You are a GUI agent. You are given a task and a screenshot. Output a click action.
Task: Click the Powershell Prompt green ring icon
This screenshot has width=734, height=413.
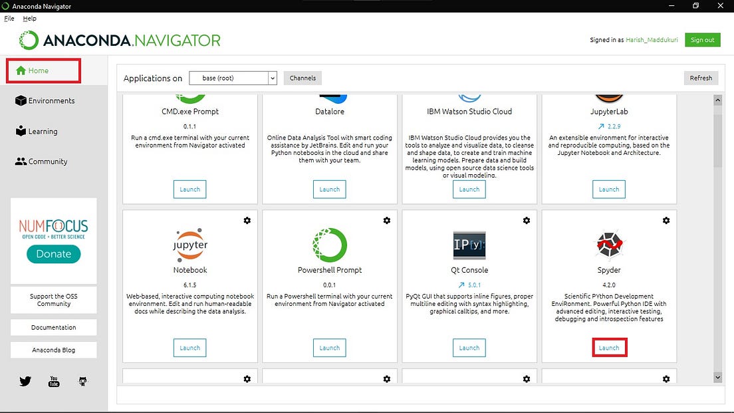pyautogui.click(x=330, y=245)
